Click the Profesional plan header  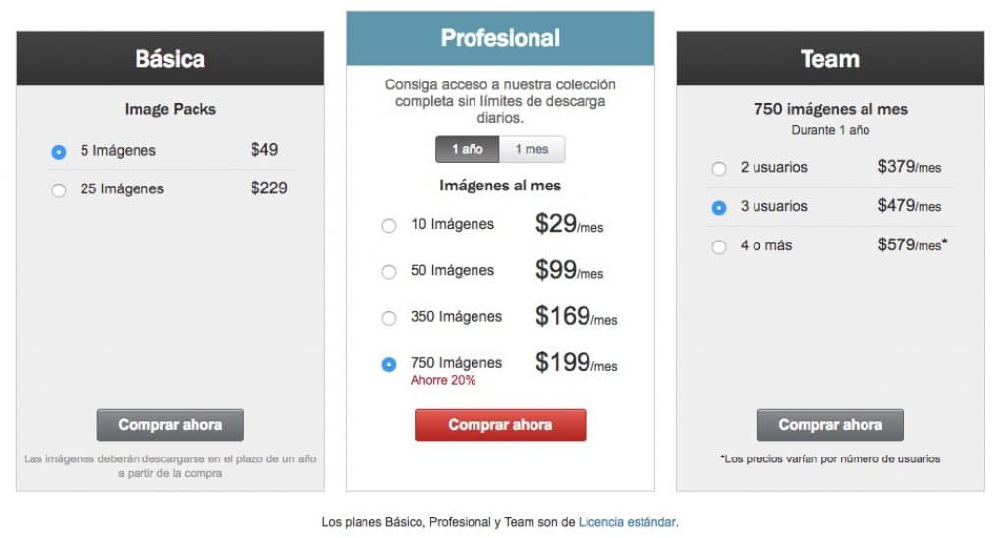(500, 38)
